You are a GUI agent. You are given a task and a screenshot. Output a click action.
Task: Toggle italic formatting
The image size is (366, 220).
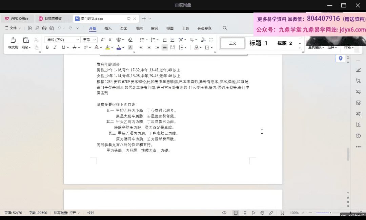pos(55,47)
